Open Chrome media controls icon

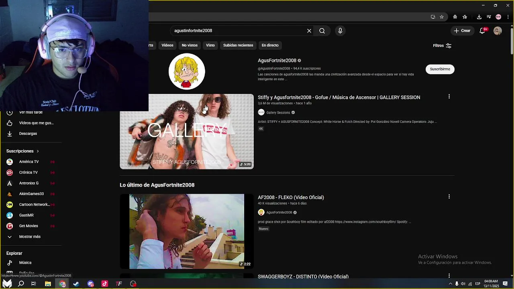pyautogui.click(x=489, y=17)
